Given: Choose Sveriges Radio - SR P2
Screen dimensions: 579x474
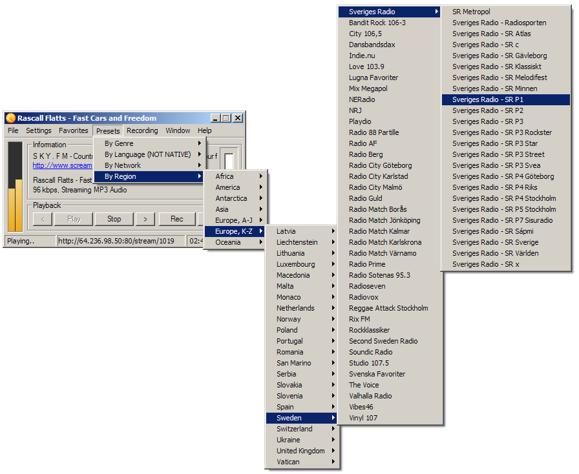Looking at the screenshot, I should coord(506,110).
